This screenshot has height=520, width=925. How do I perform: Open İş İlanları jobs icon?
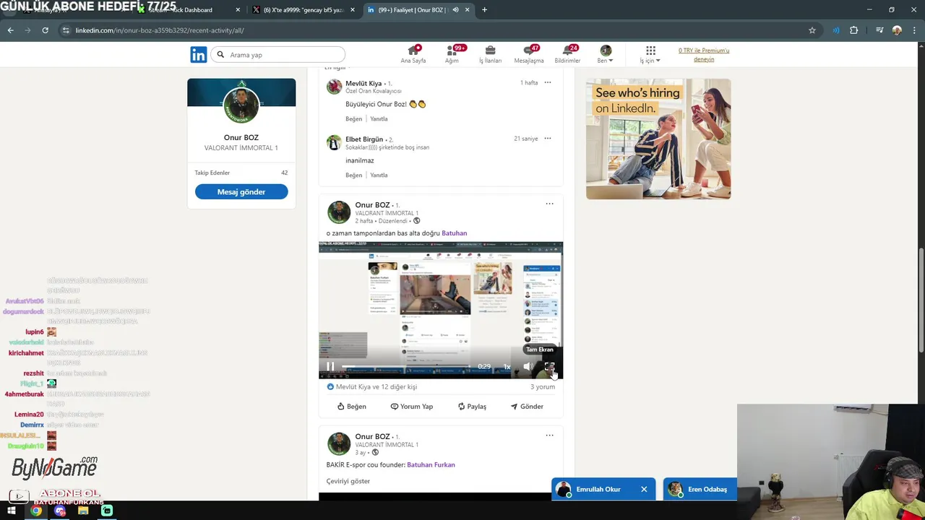click(x=490, y=55)
